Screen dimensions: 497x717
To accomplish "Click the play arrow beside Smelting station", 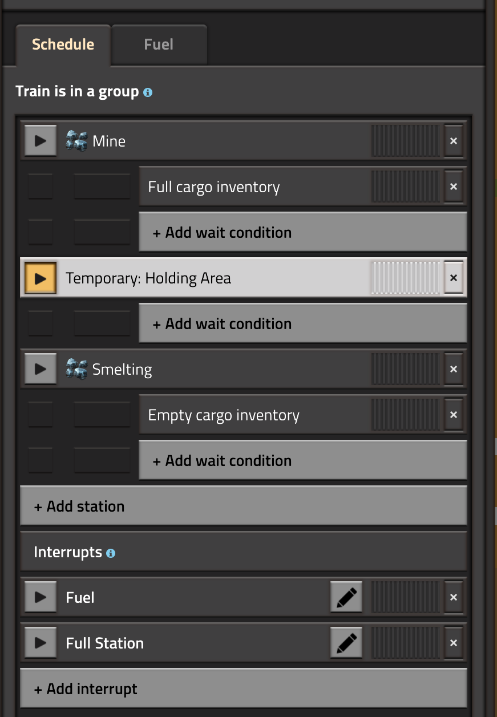I will 41,369.
